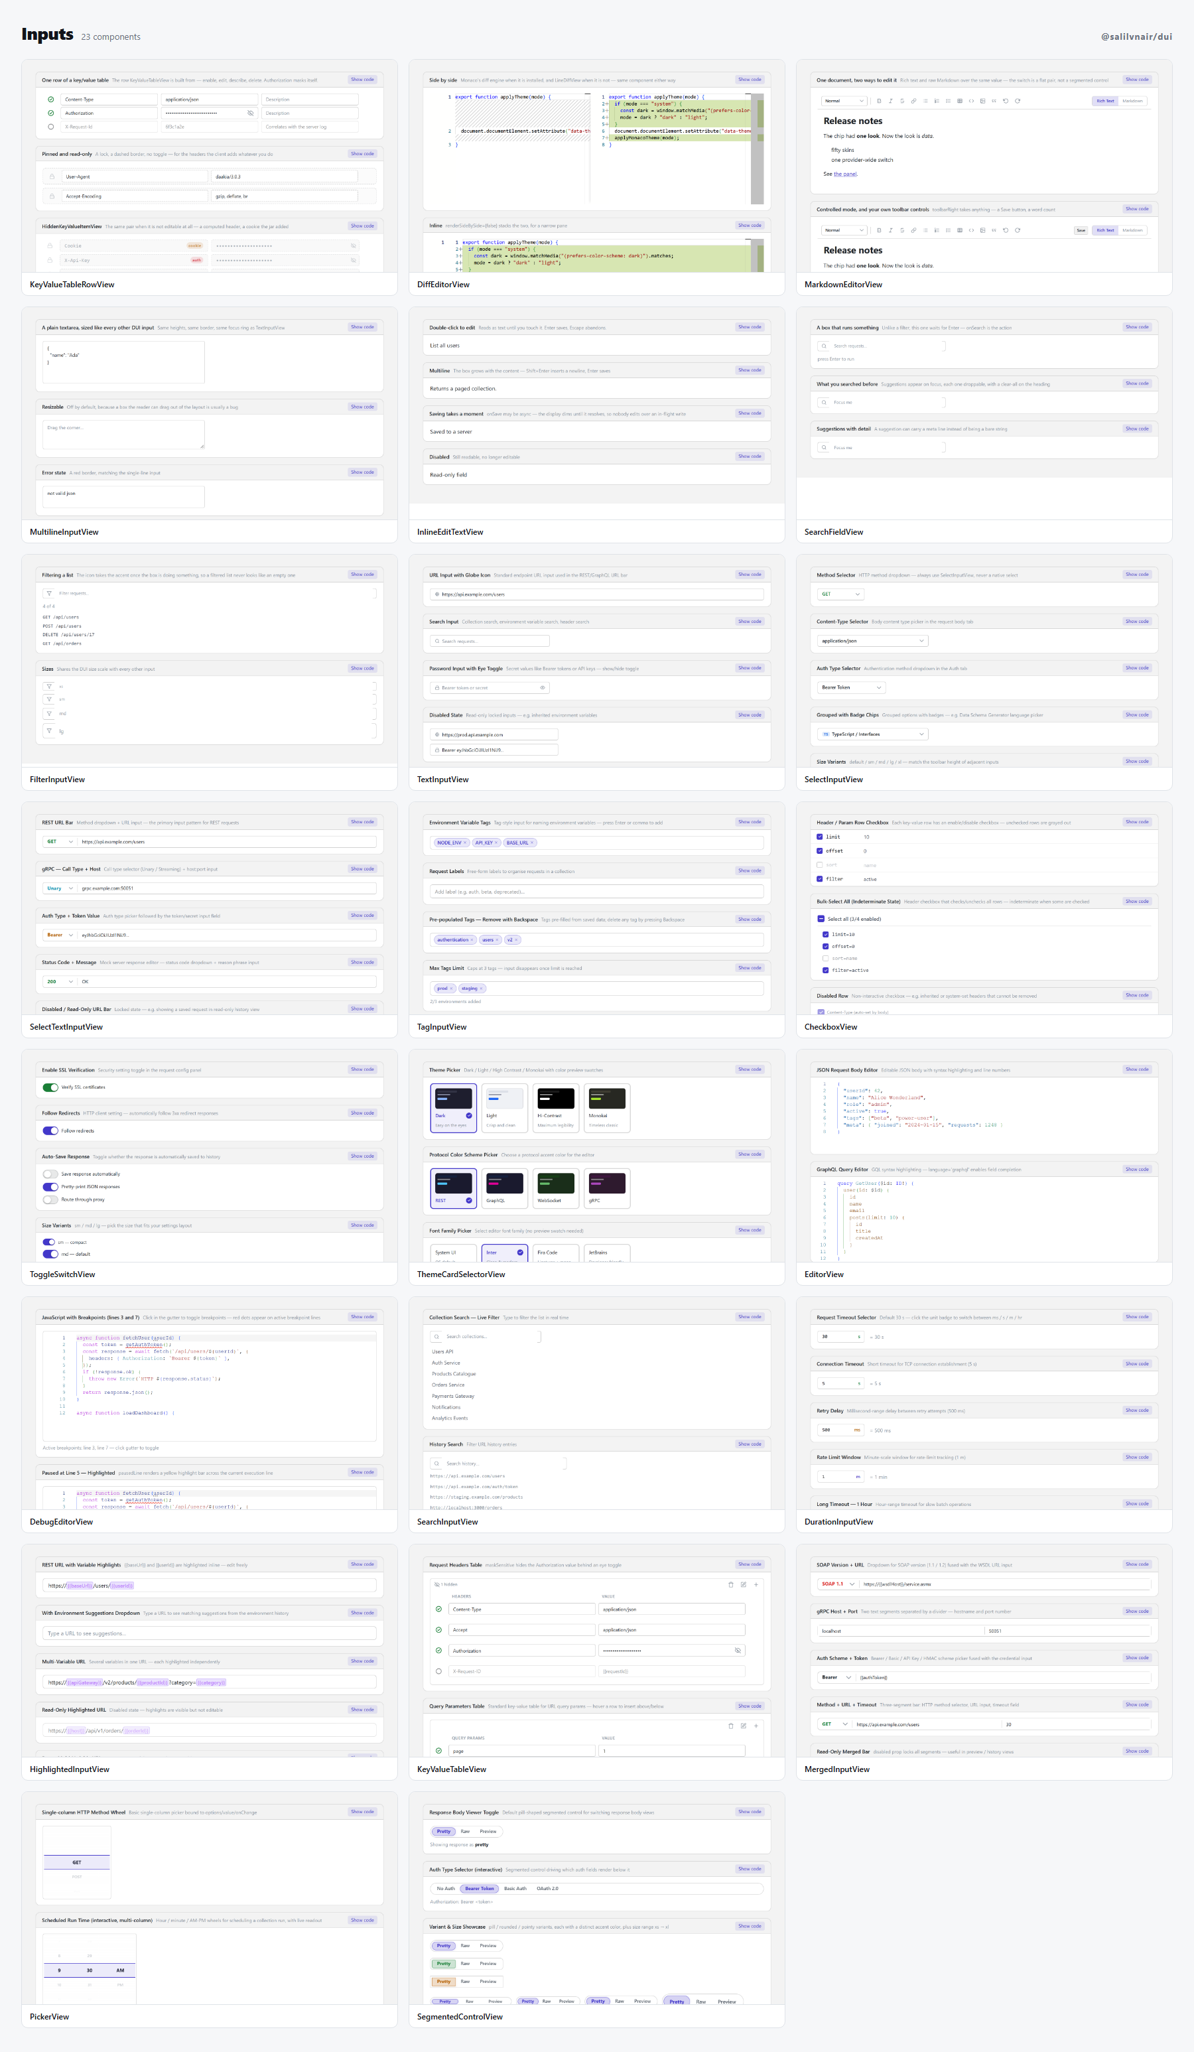Switch to Markdown in 'One document, two ways' editor
The width and height of the screenshot is (1194, 2052).
(x=1133, y=101)
